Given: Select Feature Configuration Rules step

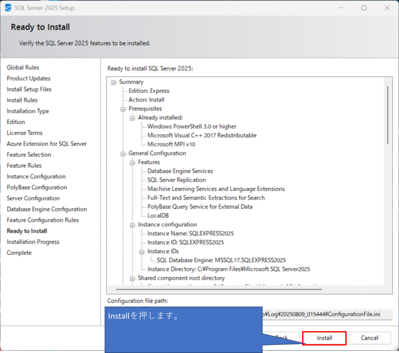Looking at the screenshot, I should point(43,220).
